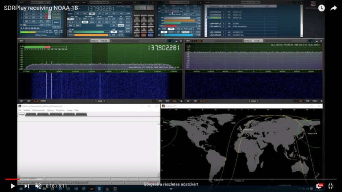
Task: Zoom out with the left arrow in Main SP
Action: [x=96, y=101]
